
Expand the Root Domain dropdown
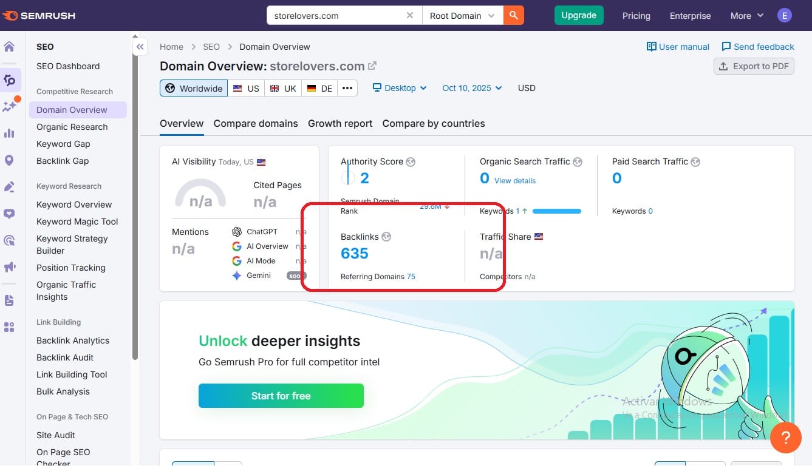point(462,16)
